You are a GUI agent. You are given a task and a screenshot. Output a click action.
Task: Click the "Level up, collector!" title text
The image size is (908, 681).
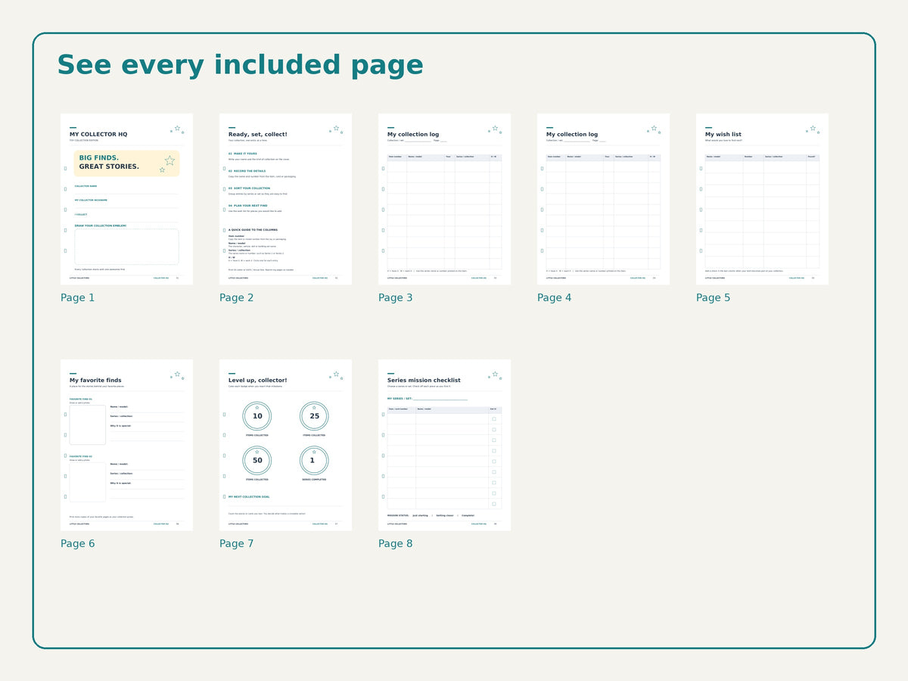(258, 380)
